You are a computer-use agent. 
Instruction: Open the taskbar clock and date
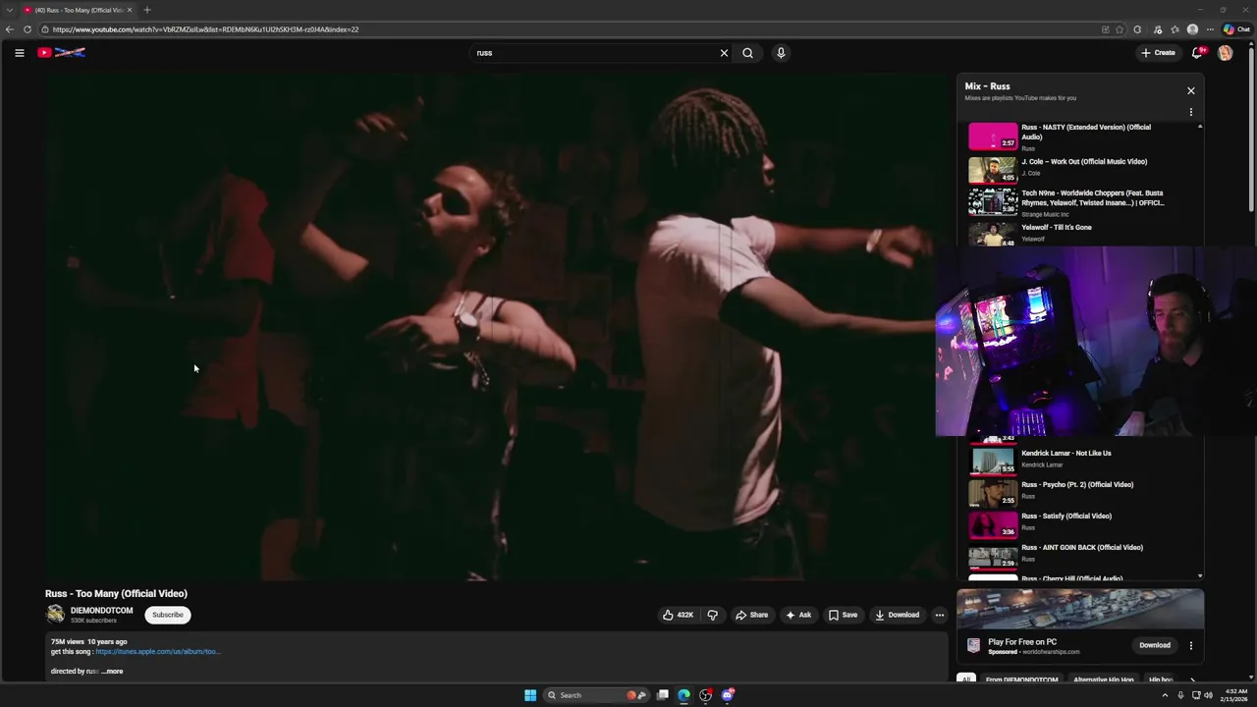pyautogui.click(x=1236, y=695)
